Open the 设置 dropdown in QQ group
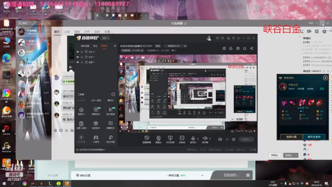 [108, 32]
